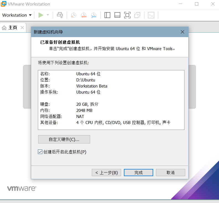This screenshot has height=203, width=219.
Task: Click the revert to snapshot icon
Action: click(84, 15)
